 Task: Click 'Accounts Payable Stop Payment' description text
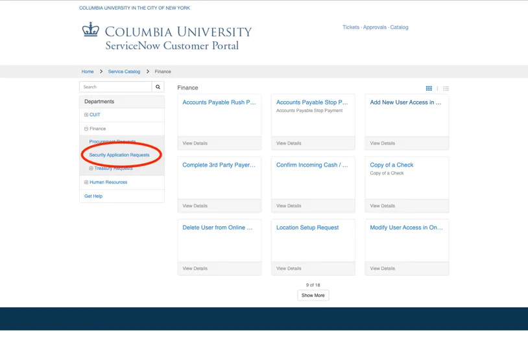click(x=309, y=111)
